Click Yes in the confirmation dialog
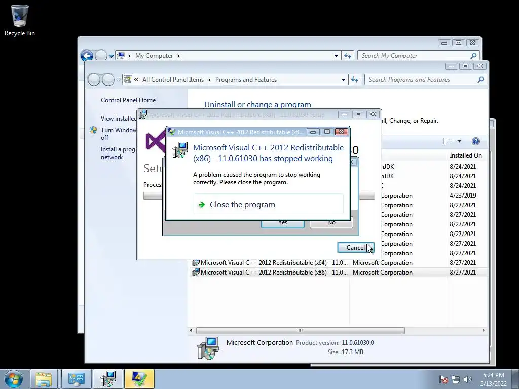Image resolution: width=519 pixels, height=389 pixels. (x=283, y=223)
